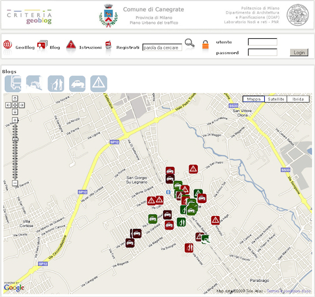Toggle the pedestrians blog filter

[x=56, y=84]
